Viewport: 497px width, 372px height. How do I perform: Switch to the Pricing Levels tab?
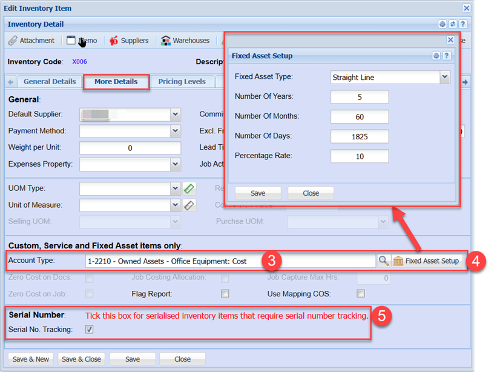[182, 82]
